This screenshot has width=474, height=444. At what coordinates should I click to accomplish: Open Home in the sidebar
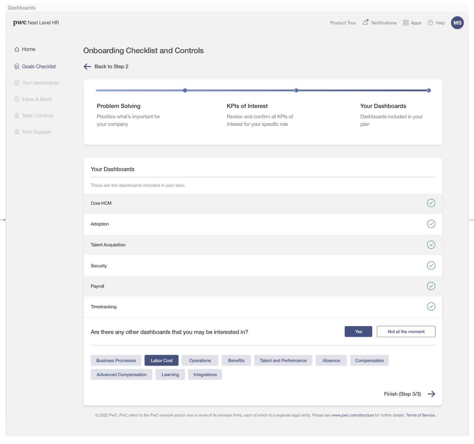tap(28, 49)
